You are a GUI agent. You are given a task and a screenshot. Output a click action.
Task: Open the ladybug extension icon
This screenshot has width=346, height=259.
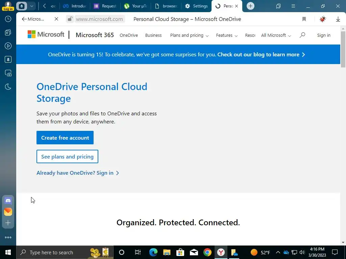point(323,19)
